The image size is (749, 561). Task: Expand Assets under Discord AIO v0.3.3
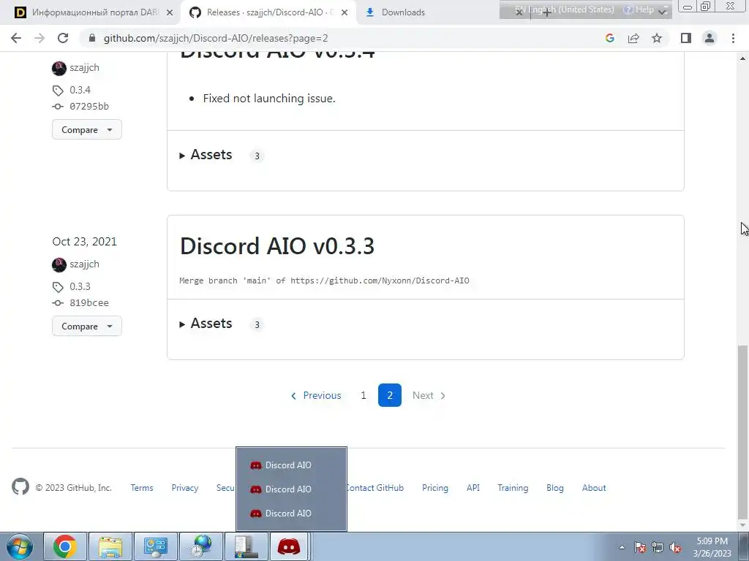tap(206, 324)
